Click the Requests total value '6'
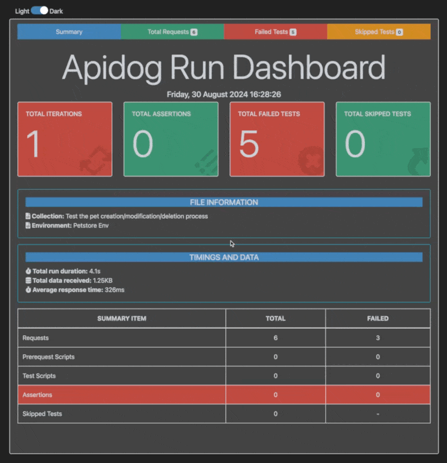The height and width of the screenshot is (463, 447). [275, 338]
